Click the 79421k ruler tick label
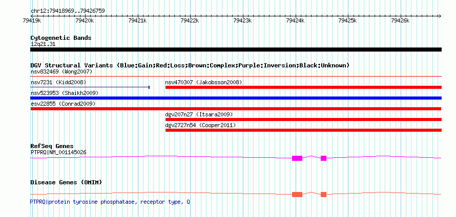 [x=137, y=20]
